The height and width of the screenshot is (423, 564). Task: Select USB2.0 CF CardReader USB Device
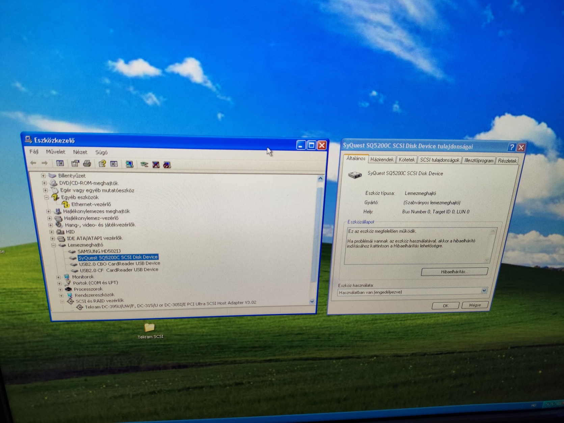[x=119, y=270]
